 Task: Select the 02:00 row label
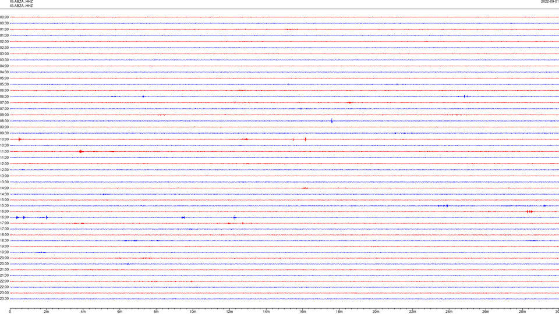tap(4, 42)
